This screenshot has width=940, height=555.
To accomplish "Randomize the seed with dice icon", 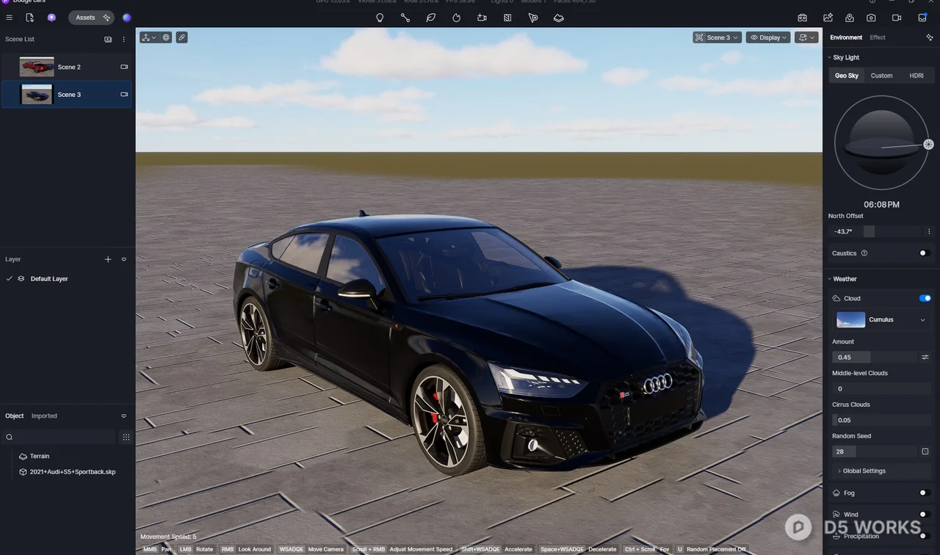I will pos(925,451).
